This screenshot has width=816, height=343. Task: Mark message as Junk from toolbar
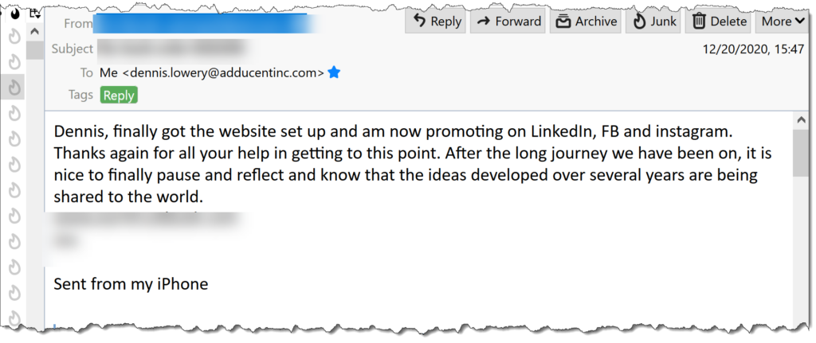click(x=653, y=21)
